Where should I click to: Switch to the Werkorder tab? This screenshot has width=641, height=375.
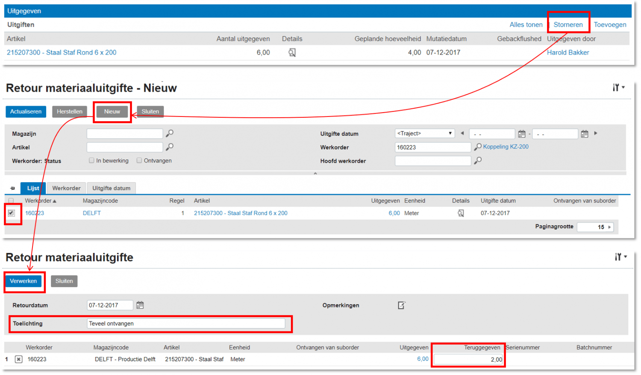click(x=66, y=188)
